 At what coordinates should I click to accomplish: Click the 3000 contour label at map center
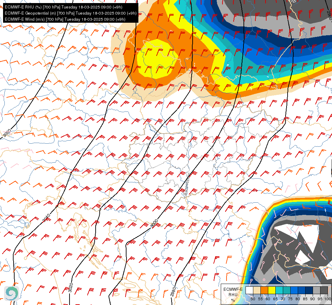[154, 224]
